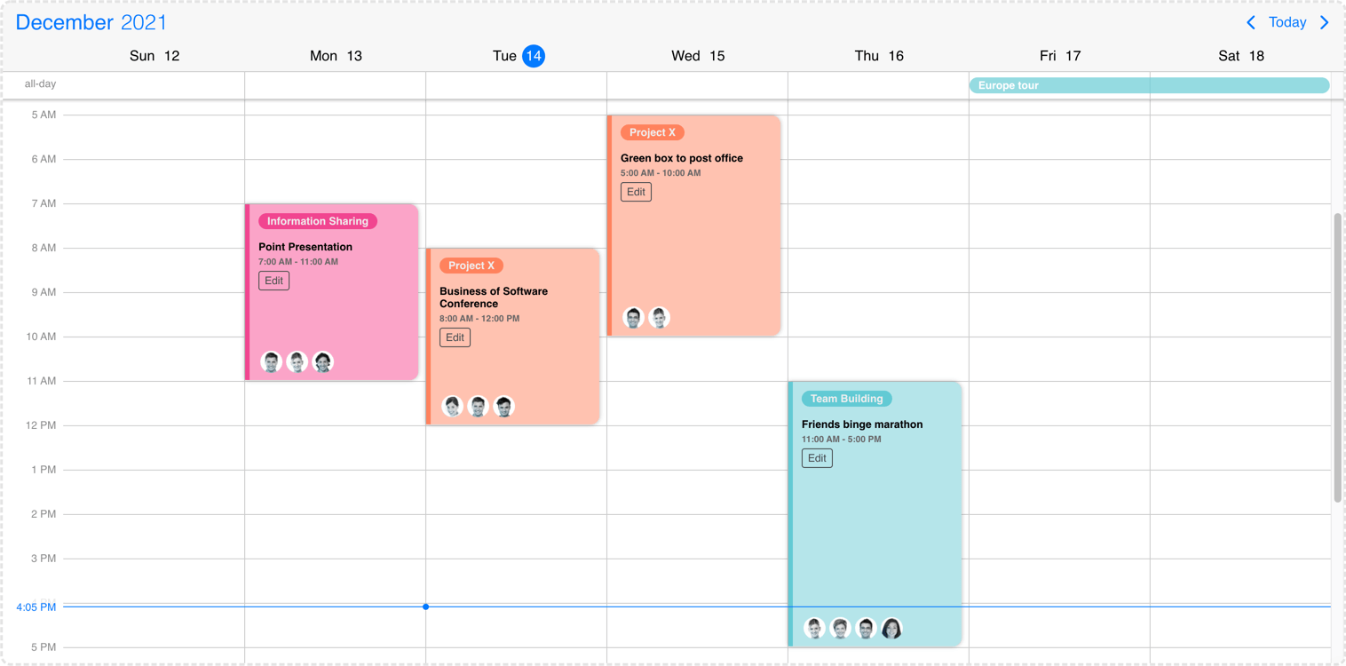Select the Information Sharing category tag

click(317, 221)
